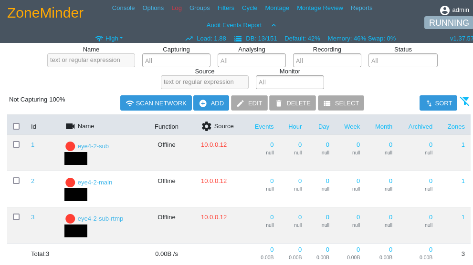Check the box for monitor eye4-2-sub-rtmp
Screen dimensions: 473x265
(x=16, y=217)
